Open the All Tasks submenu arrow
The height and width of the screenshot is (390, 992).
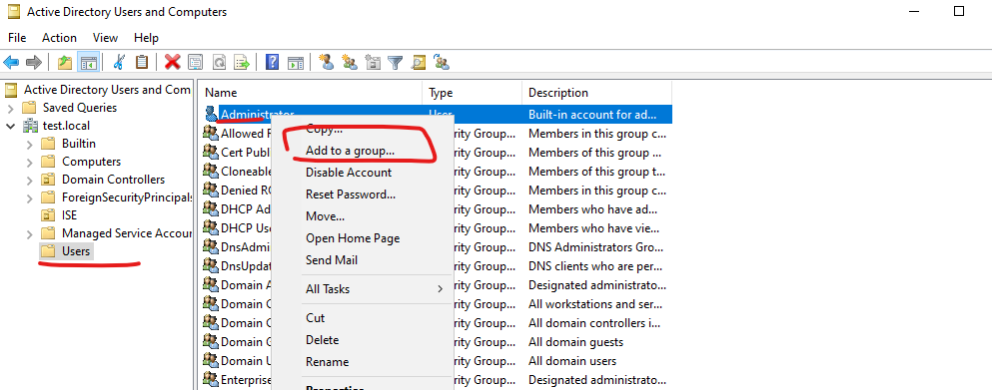tap(441, 289)
